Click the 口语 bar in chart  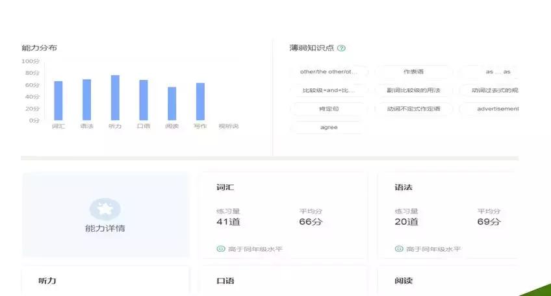pos(144,100)
